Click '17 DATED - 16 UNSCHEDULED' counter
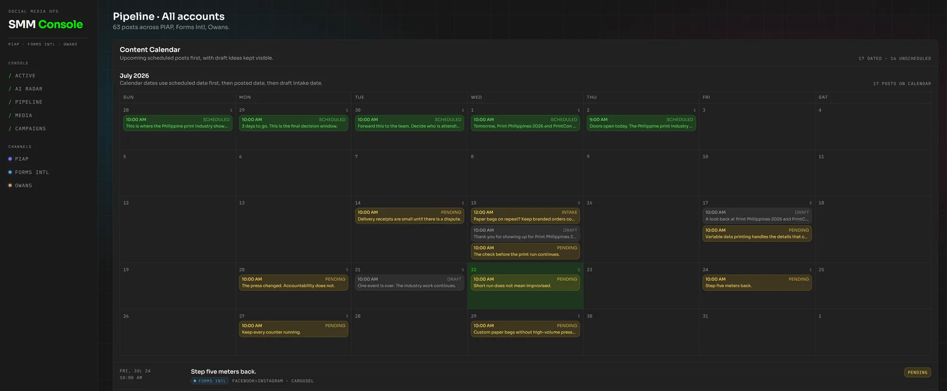Image resolution: width=947 pixels, height=391 pixels. [894, 59]
